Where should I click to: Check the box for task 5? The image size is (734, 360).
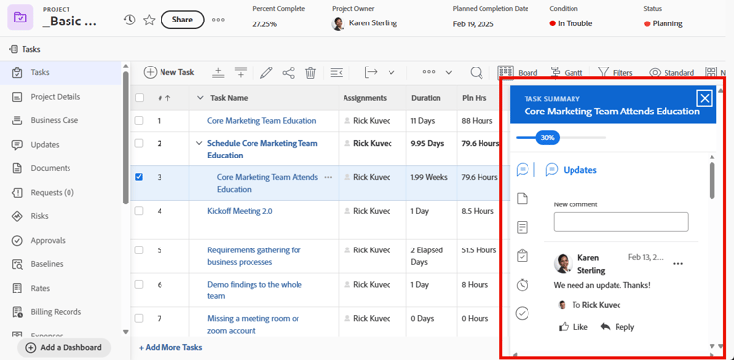coord(139,250)
